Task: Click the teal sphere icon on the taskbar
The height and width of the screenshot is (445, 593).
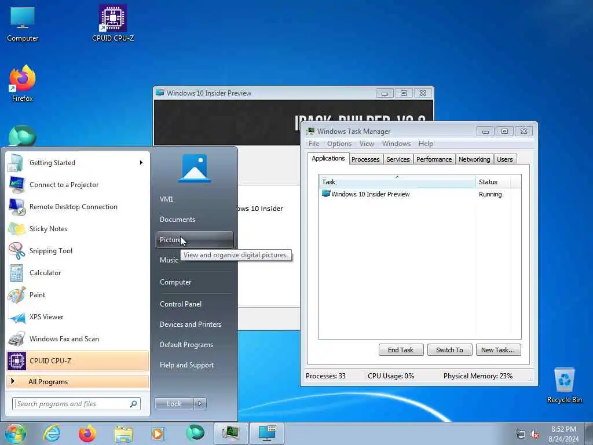Action: click(x=195, y=433)
